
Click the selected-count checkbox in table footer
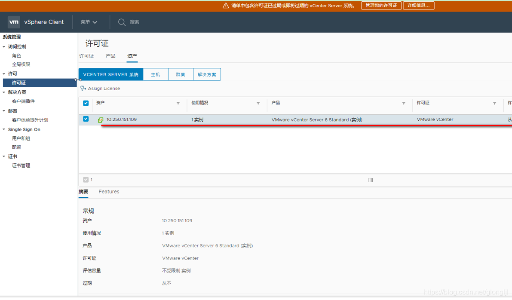point(86,180)
